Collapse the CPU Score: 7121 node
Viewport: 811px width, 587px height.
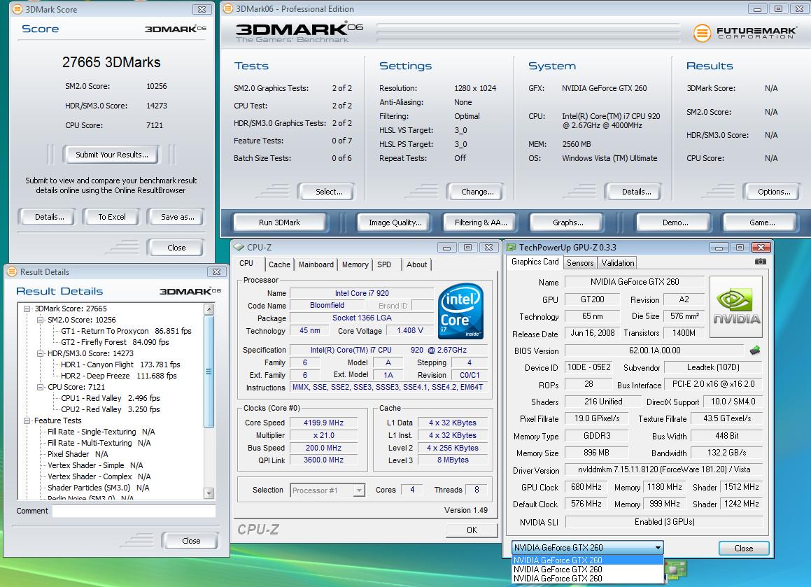40,388
